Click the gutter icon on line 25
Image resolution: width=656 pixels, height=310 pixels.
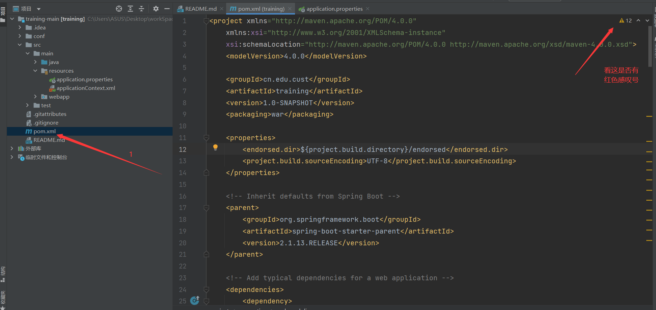195,300
